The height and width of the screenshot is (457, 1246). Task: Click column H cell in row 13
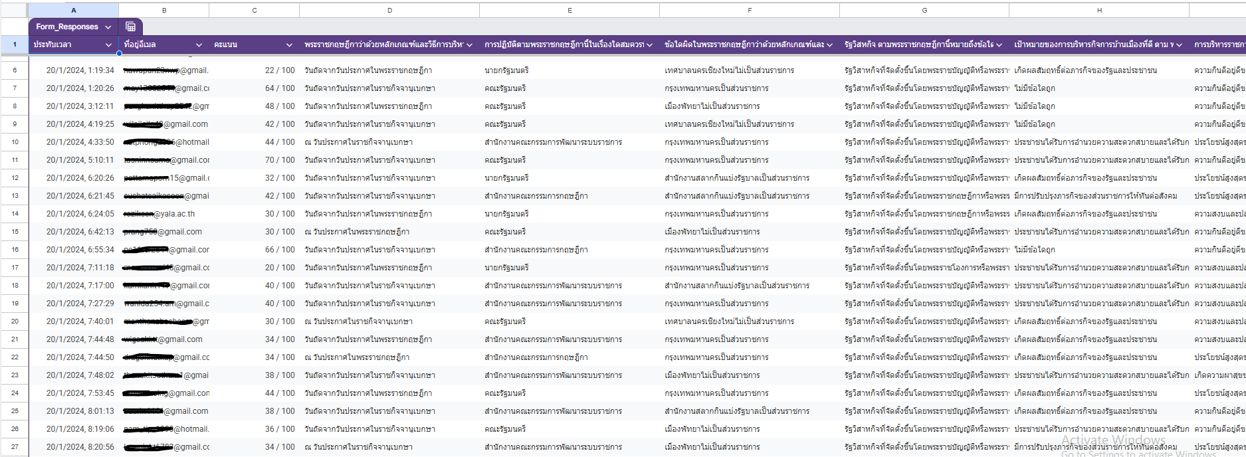[1099, 195]
